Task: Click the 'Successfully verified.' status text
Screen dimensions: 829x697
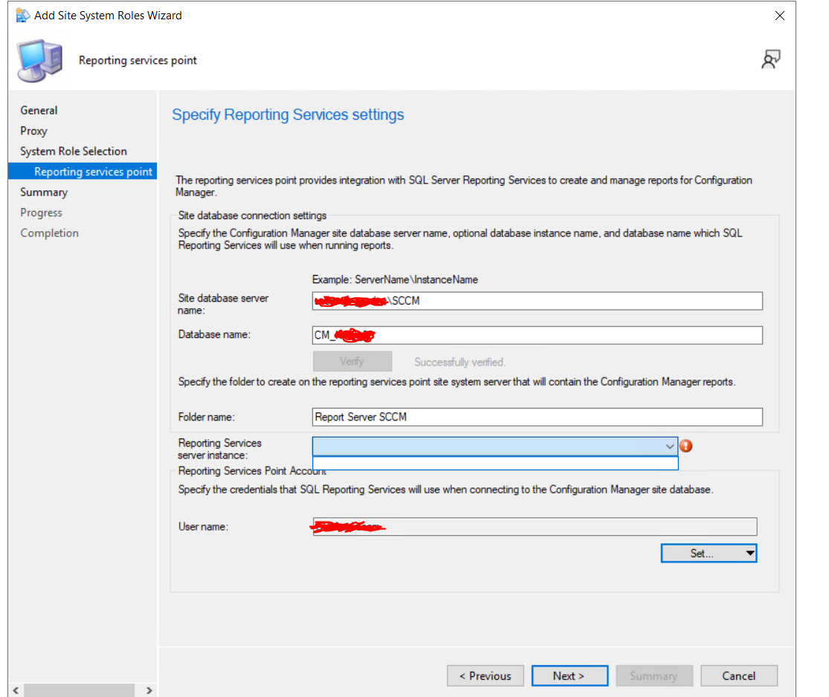Action: [x=460, y=362]
